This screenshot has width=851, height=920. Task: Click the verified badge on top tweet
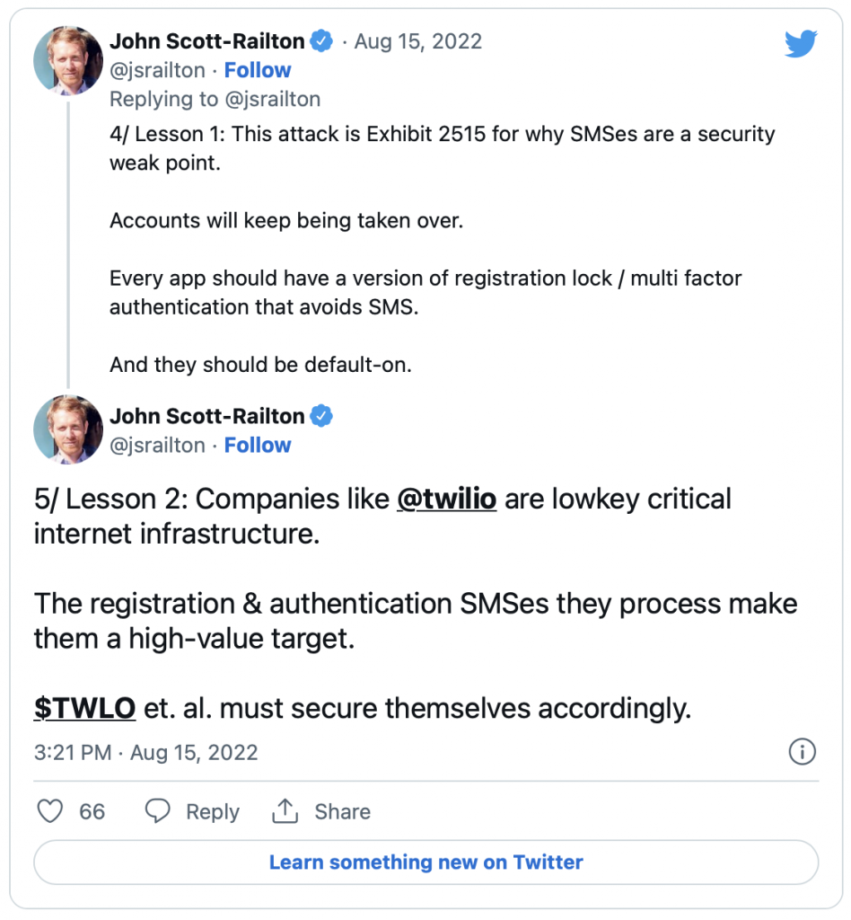[x=321, y=41]
